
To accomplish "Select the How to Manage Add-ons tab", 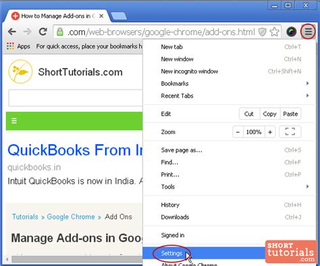I will (56, 16).
